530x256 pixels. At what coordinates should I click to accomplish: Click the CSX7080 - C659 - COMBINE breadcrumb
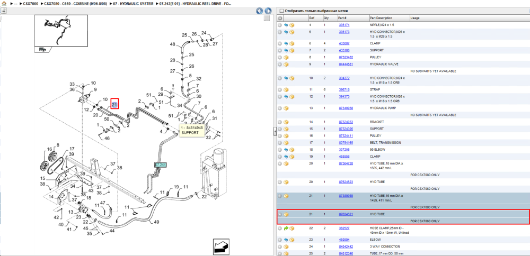76,3
